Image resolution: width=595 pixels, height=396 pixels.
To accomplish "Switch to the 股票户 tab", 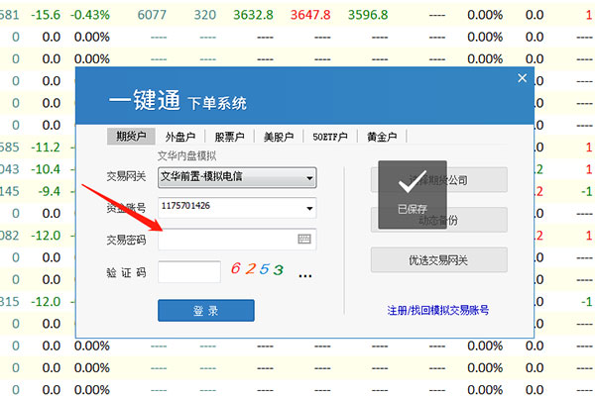I will tap(229, 137).
